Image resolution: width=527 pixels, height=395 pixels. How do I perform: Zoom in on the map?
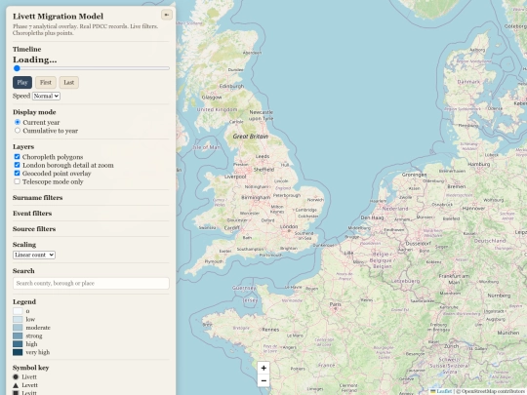[263, 368]
